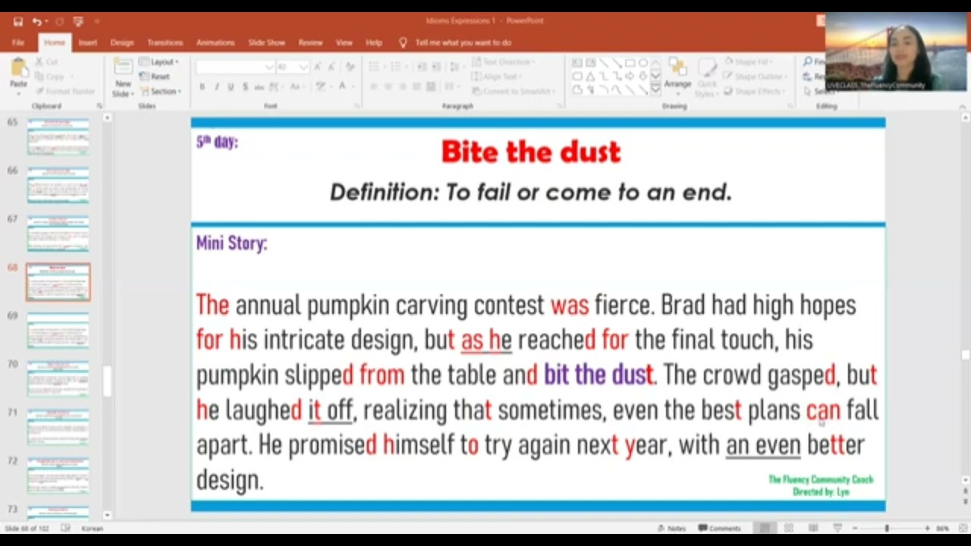Click the 'Mini Story:' heading text
The image size is (971, 546).
pyautogui.click(x=231, y=243)
